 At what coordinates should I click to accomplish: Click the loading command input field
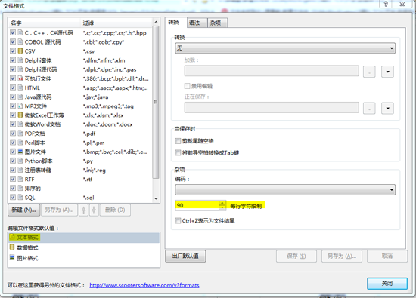[272, 71]
